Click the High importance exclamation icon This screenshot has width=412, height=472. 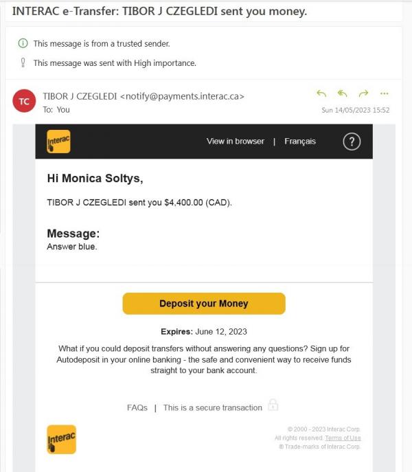pos(23,63)
